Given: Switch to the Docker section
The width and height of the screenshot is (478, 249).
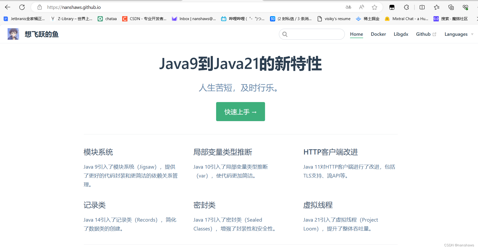Looking at the screenshot, I should point(378,34).
